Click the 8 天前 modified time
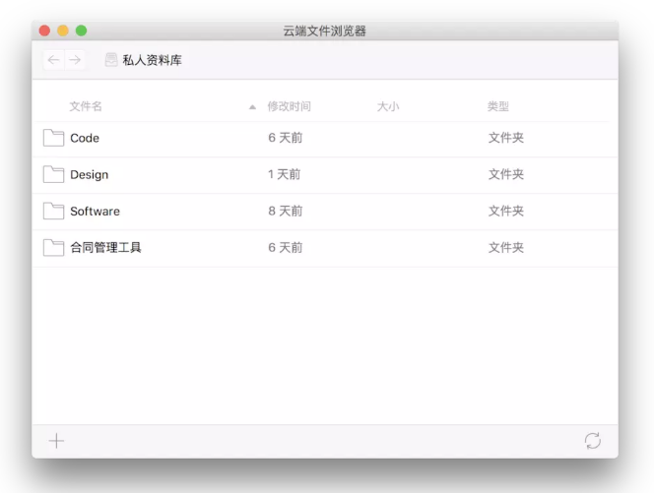Image resolution: width=654 pixels, height=493 pixels. [x=286, y=211]
